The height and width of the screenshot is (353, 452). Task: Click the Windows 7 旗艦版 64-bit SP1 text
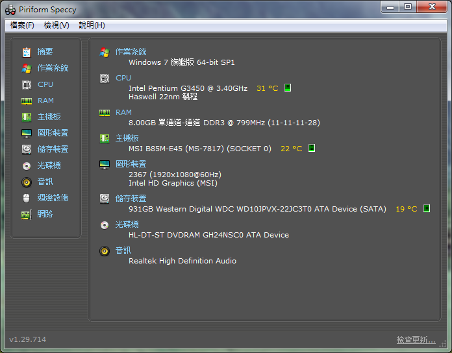tap(182, 62)
